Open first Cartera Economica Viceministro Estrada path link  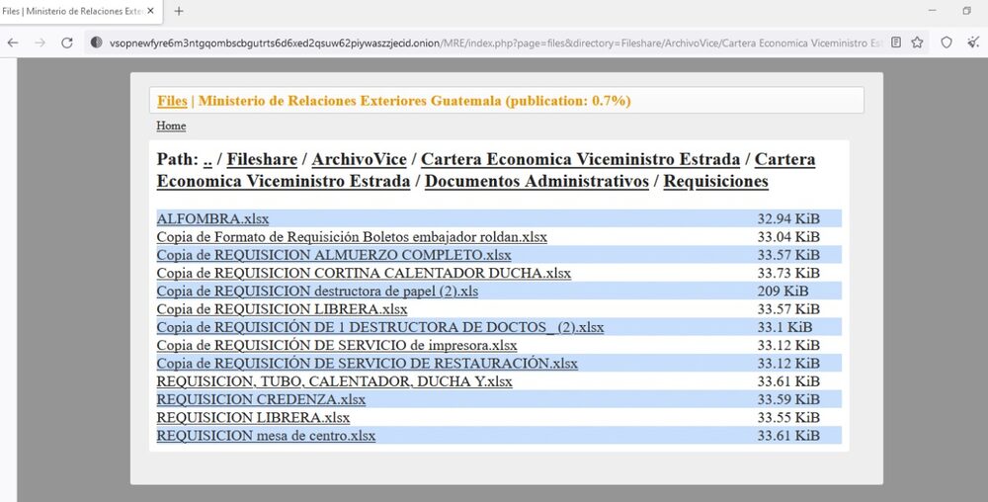click(x=580, y=159)
